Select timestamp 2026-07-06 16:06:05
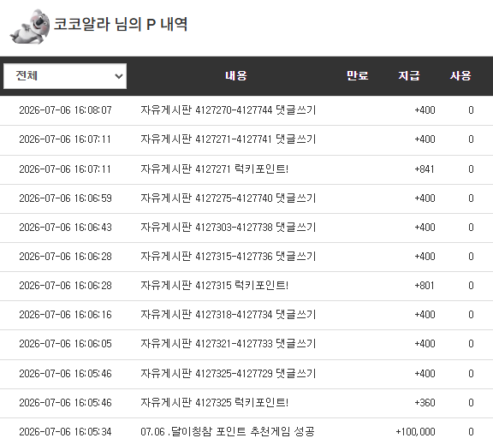Image resolution: width=493 pixels, height=444 pixels. pyautogui.click(x=65, y=344)
